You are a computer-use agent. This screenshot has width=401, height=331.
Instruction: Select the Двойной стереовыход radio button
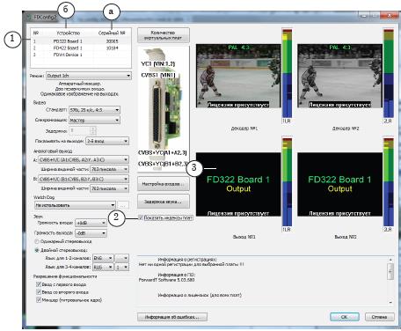click(37, 250)
